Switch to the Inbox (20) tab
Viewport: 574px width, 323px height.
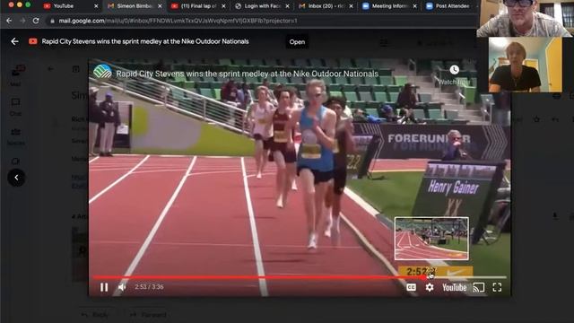pyautogui.click(x=326, y=6)
